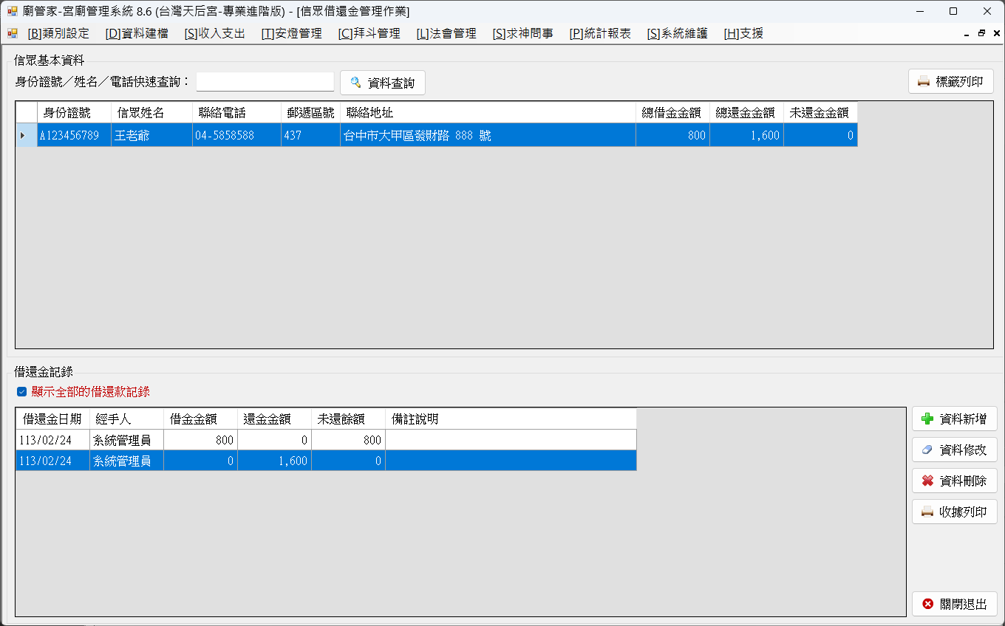Open the [L]法會管理 menu
Image resolution: width=1005 pixels, height=626 pixels.
click(x=446, y=33)
